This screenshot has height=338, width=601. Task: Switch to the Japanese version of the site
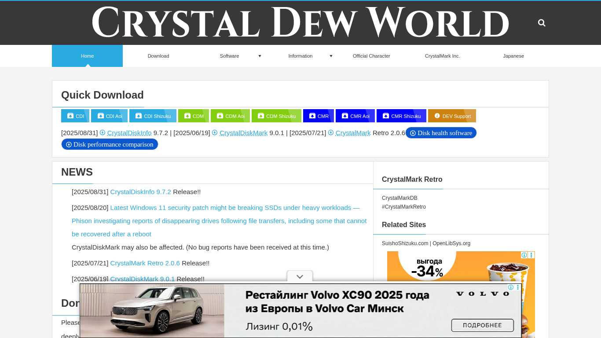[513, 56]
